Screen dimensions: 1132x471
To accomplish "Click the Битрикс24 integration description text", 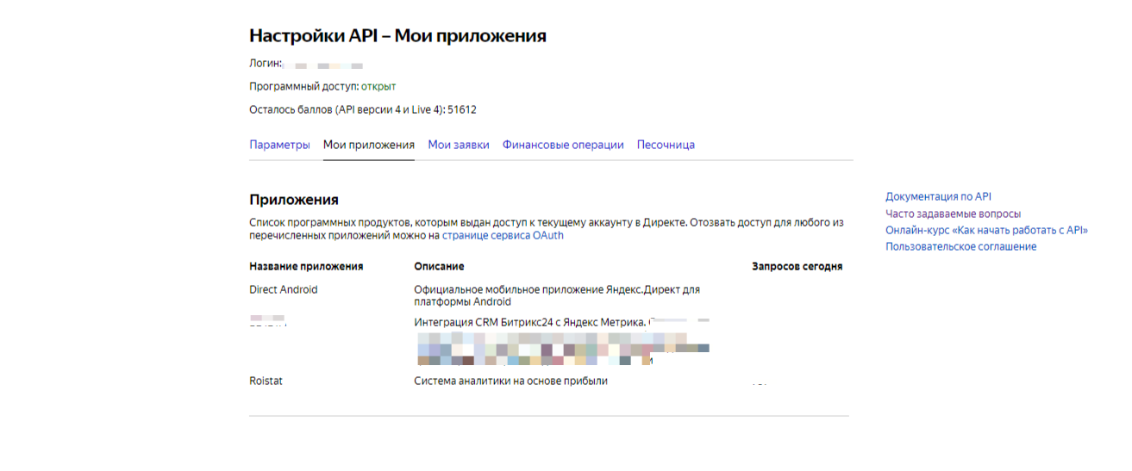I will 529,323.
